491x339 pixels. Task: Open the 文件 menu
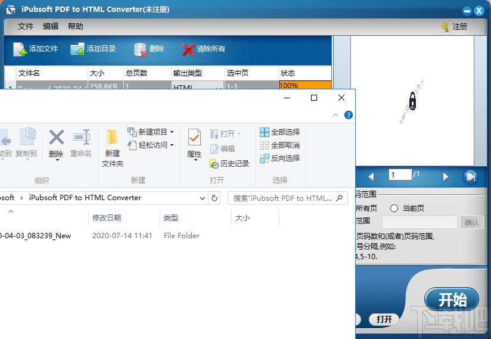[26, 26]
